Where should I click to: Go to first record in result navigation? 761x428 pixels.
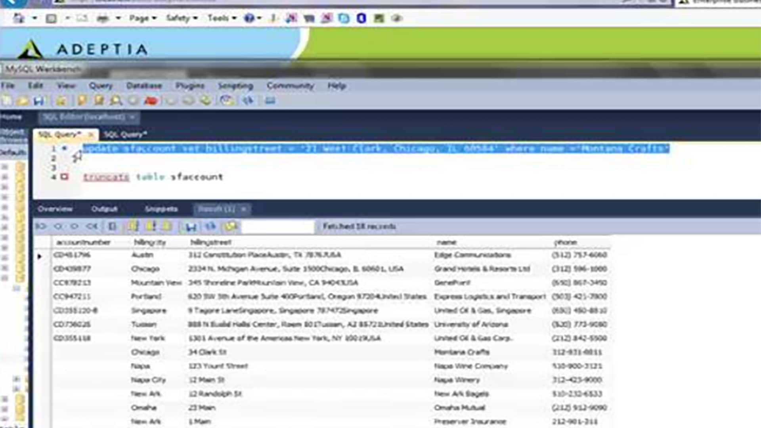(41, 226)
